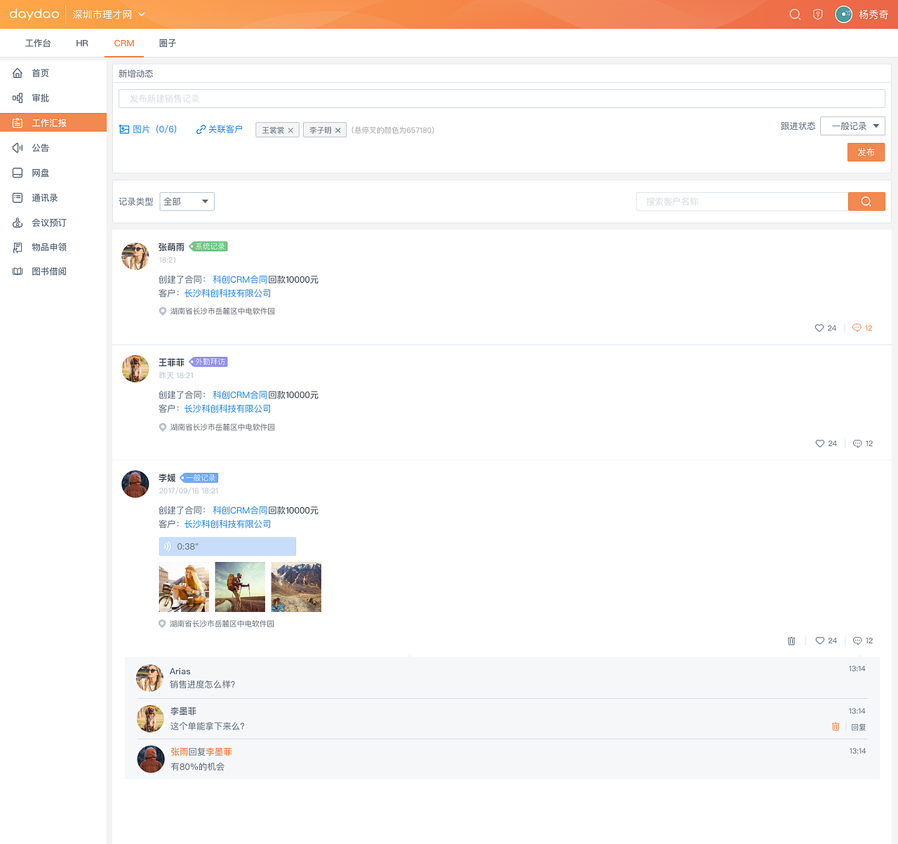Open the mountain landscape photo thumbnail

[x=296, y=587]
